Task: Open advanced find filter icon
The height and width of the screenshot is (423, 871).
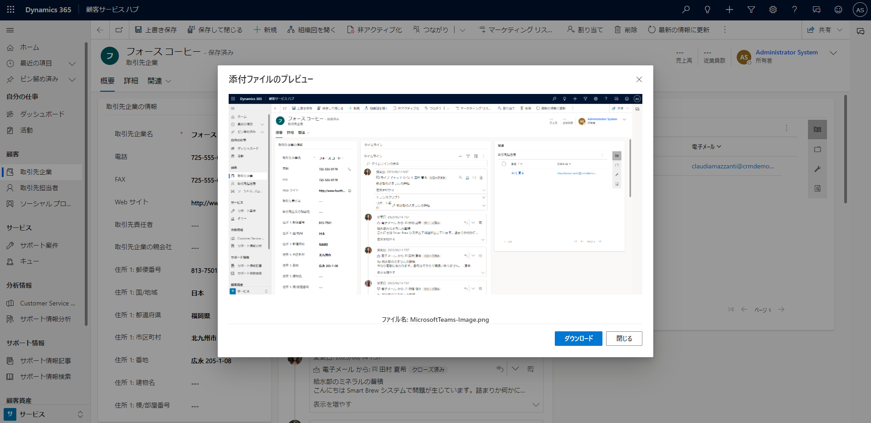Action: 751,10
